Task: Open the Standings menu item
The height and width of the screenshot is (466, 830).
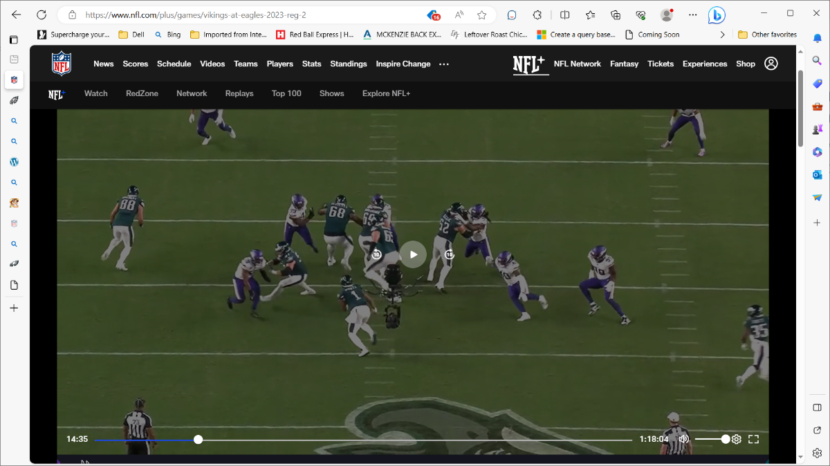Action: click(x=348, y=64)
